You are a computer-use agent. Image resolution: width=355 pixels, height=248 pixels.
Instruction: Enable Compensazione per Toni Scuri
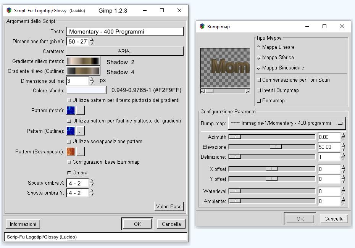[259, 80]
